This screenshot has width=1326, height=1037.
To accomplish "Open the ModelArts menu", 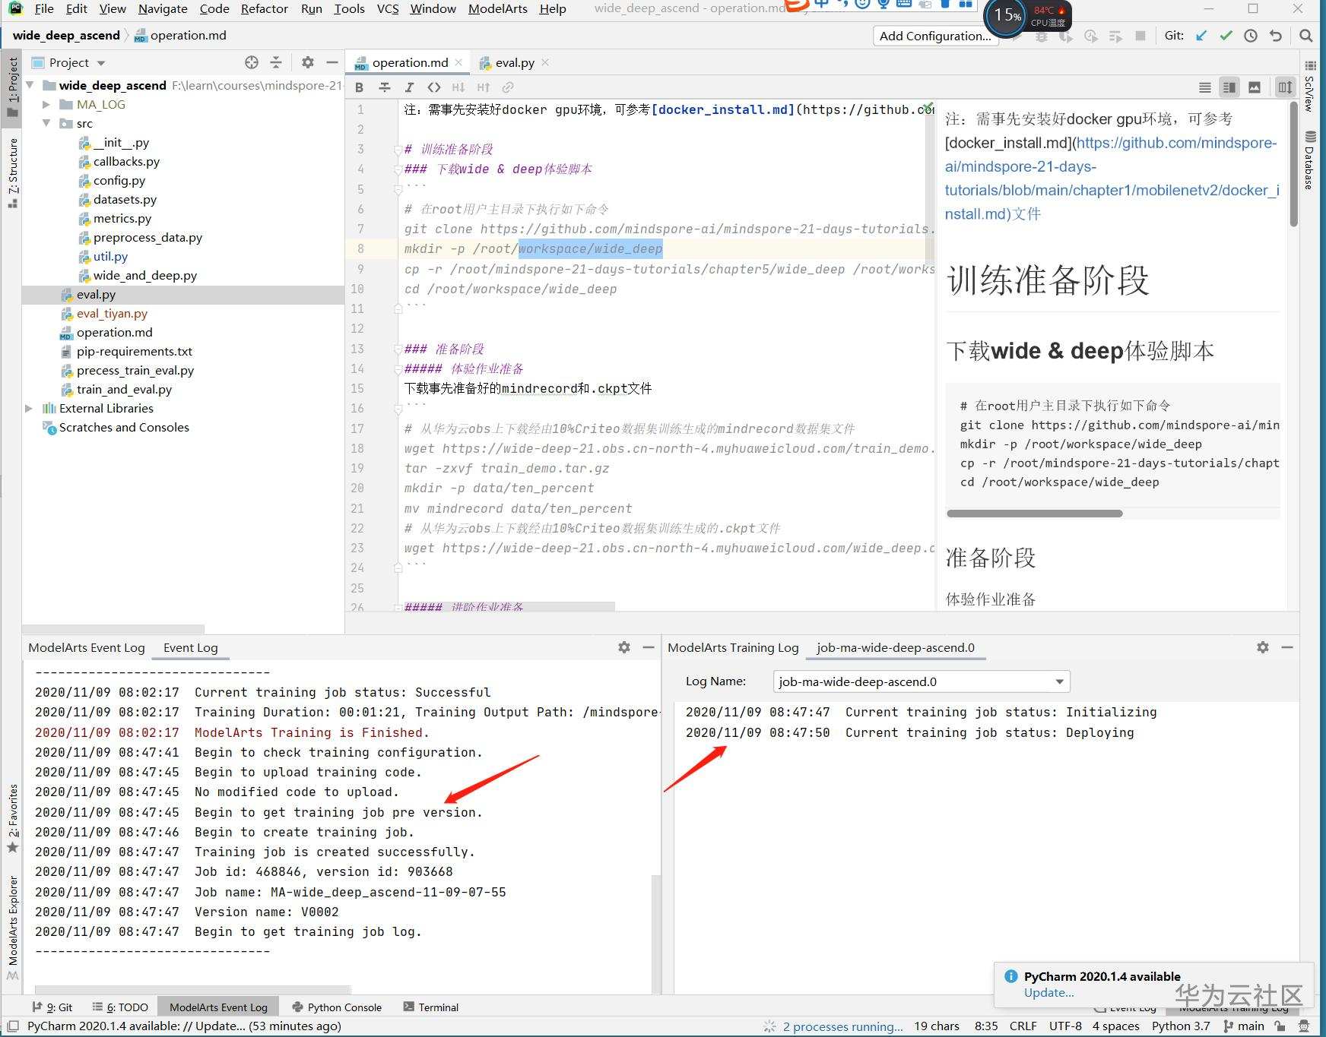I will tap(498, 9).
